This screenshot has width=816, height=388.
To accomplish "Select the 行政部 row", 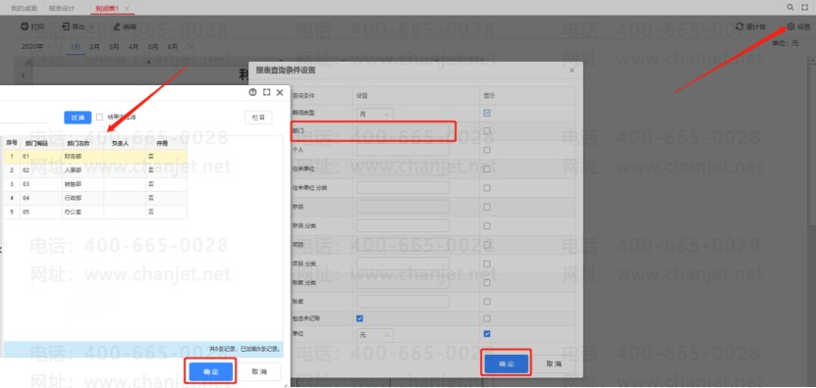I will coord(94,198).
